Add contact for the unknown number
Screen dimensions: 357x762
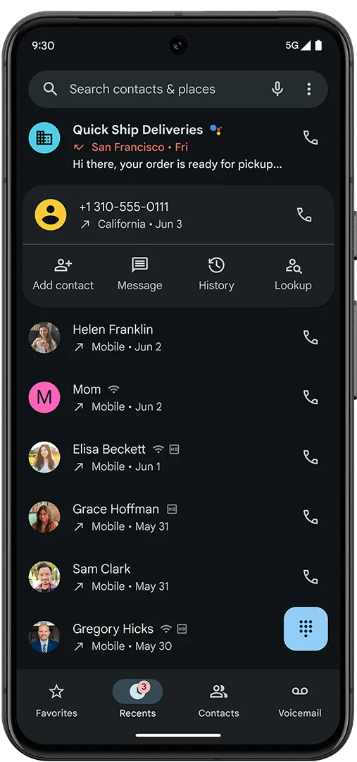click(63, 274)
